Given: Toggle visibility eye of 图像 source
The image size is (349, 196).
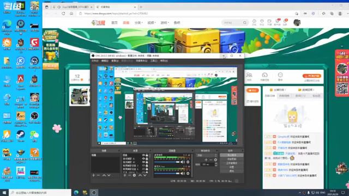Looking at the screenshot, I should click(x=143, y=155).
